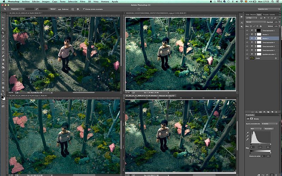Switch to the Canales tab
Viewport: 282px width, 176px height.
pyautogui.click(x=272, y=14)
